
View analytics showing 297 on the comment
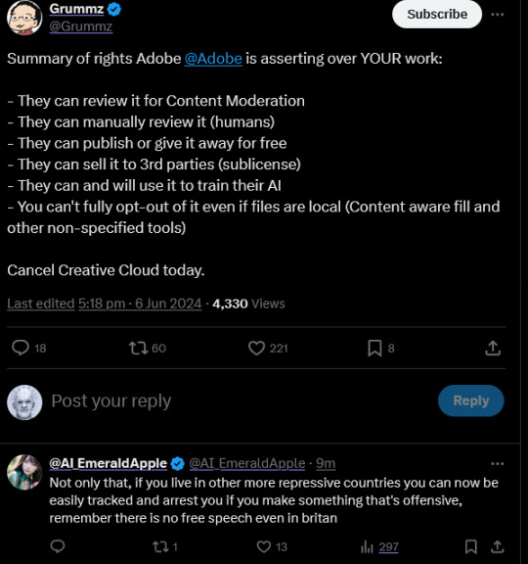click(x=379, y=547)
